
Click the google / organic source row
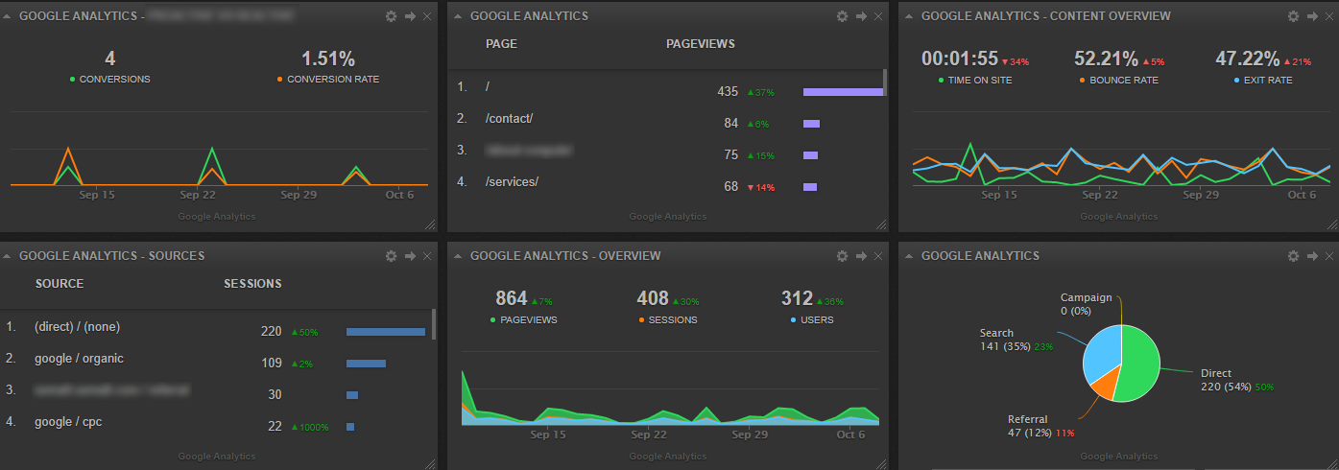[x=217, y=363]
